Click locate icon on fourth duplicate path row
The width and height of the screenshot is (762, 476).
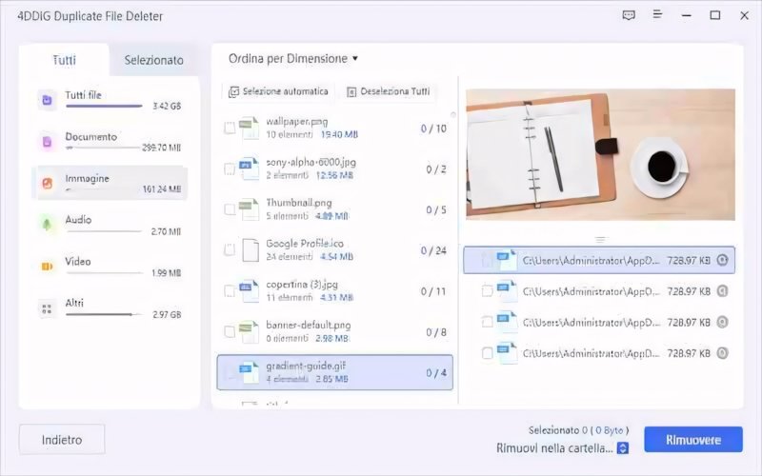tap(723, 353)
